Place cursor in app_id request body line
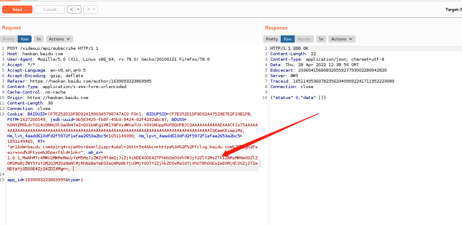 tap(45, 180)
